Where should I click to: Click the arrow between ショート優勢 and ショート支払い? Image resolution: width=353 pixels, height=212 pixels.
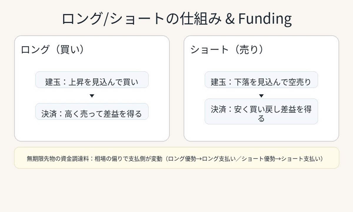point(278,159)
